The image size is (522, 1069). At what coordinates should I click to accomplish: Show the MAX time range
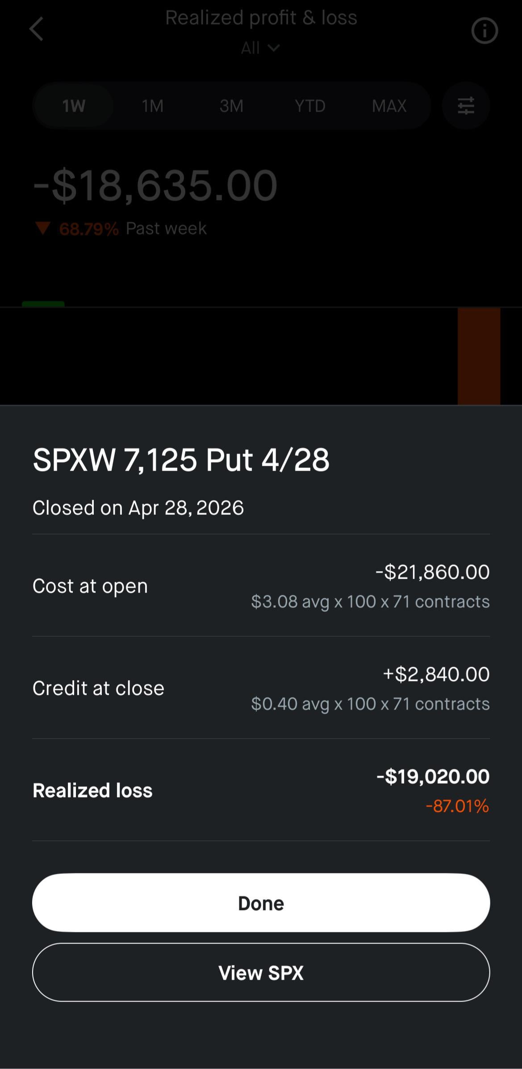[x=389, y=106]
